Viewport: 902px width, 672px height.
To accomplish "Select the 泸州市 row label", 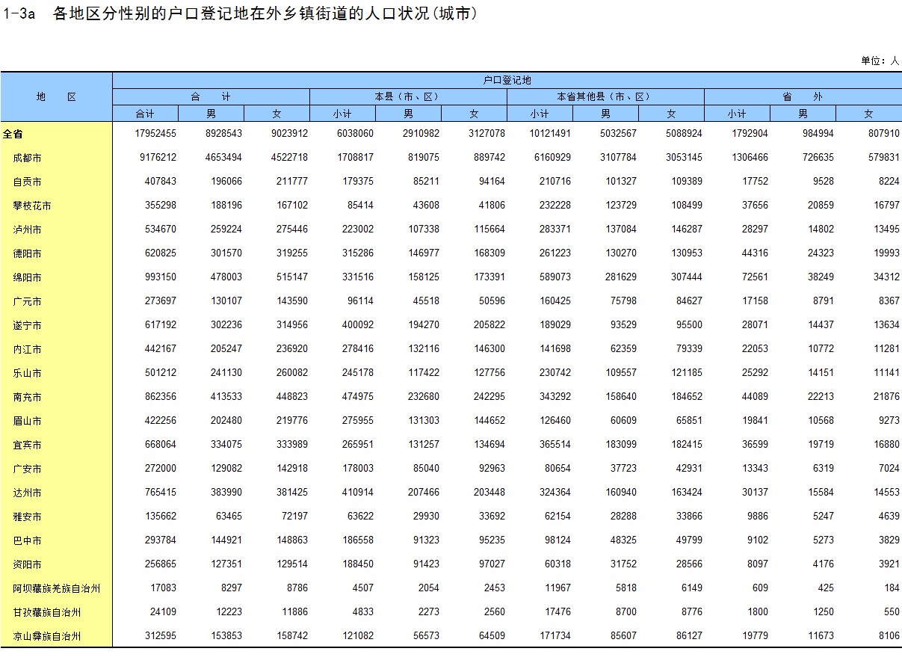I will click(x=27, y=230).
